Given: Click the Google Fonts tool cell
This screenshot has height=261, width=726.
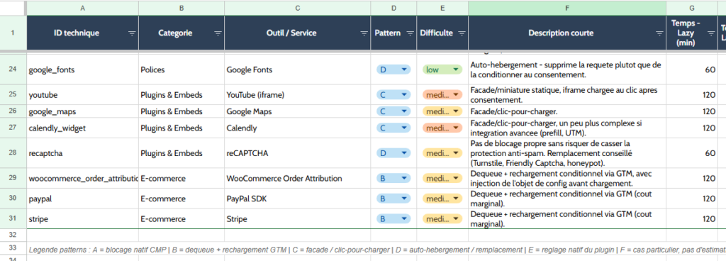Looking at the screenshot, I should [x=297, y=70].
